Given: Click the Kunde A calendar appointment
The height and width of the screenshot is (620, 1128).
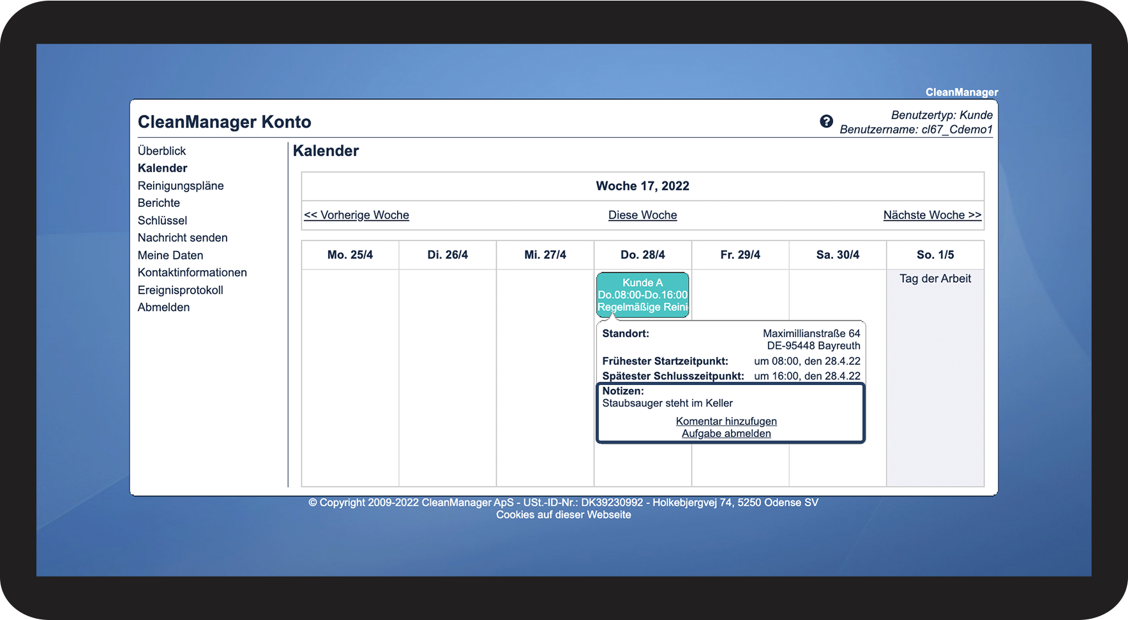Looking at the screenshot, I should pyautogui.click(x=642, y=295).
